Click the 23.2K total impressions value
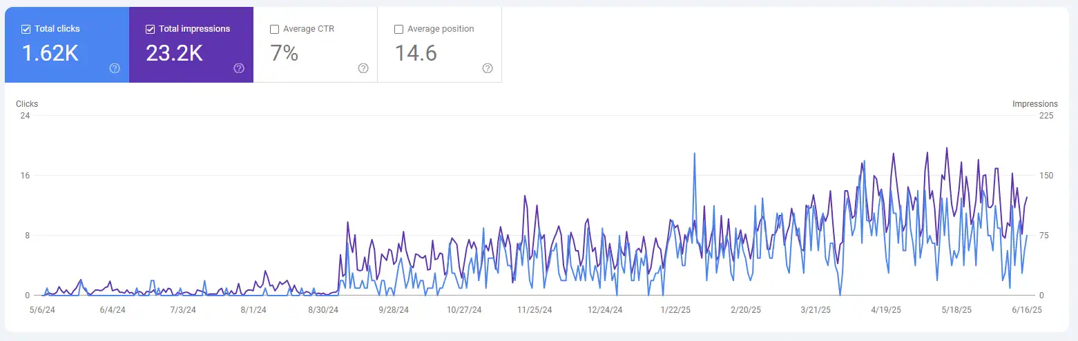 (174, 53)
